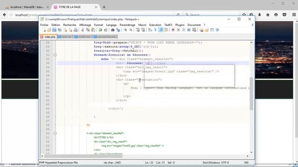Select the index.php document tab
298x167 pixels.
click(x=48, y=37)
